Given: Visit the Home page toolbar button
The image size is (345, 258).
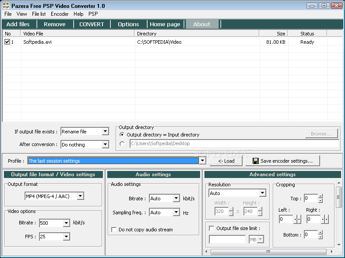Looking at the screenshot, I should pyautogui.click(x=165, y=24).
